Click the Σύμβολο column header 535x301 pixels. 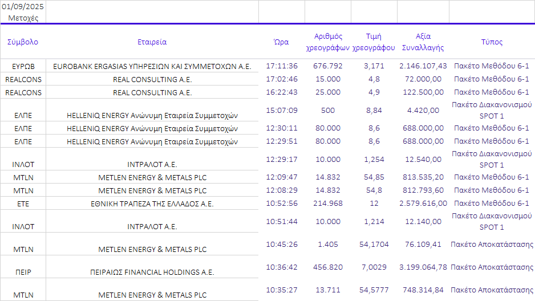click(x=23, y=42)
